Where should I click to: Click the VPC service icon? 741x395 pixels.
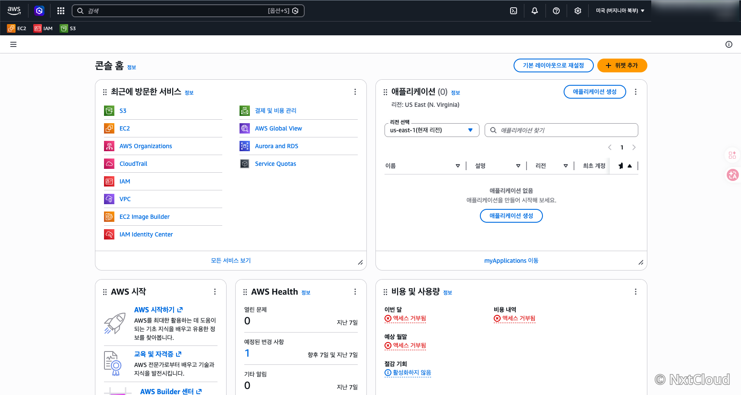(x=109, y=199)
